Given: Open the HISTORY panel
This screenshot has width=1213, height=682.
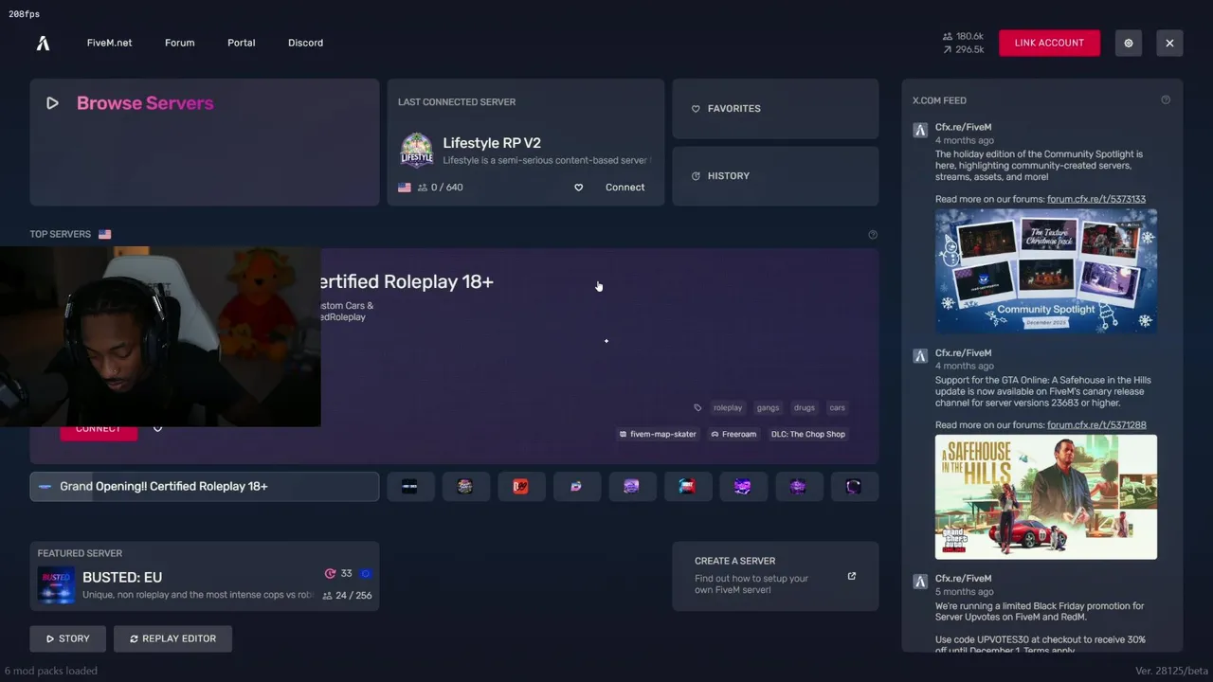Looking at the screenshot, I should click(775, 175).
